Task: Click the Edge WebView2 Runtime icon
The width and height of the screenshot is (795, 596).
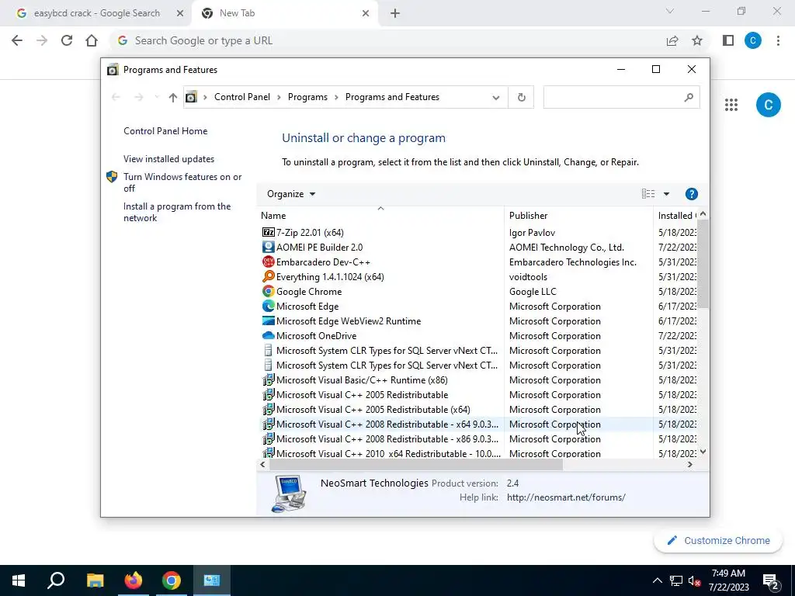Action: [268, 321]
